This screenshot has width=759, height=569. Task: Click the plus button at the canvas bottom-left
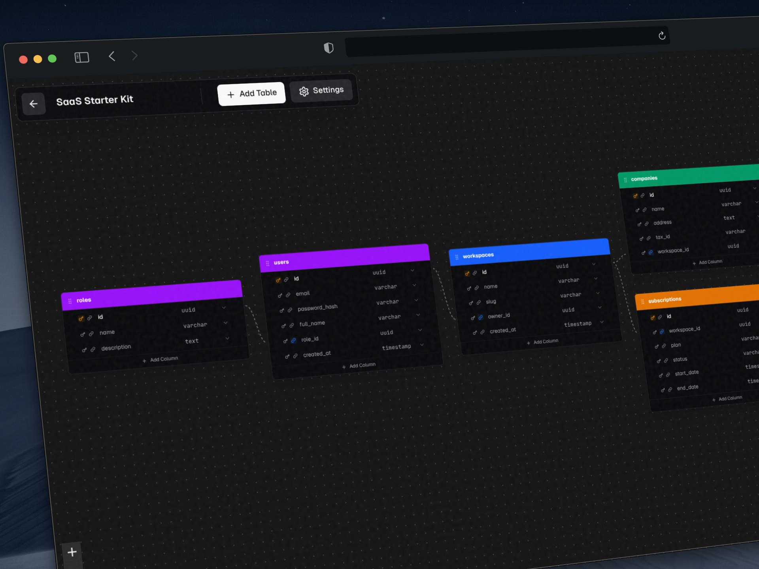point(72,552)
